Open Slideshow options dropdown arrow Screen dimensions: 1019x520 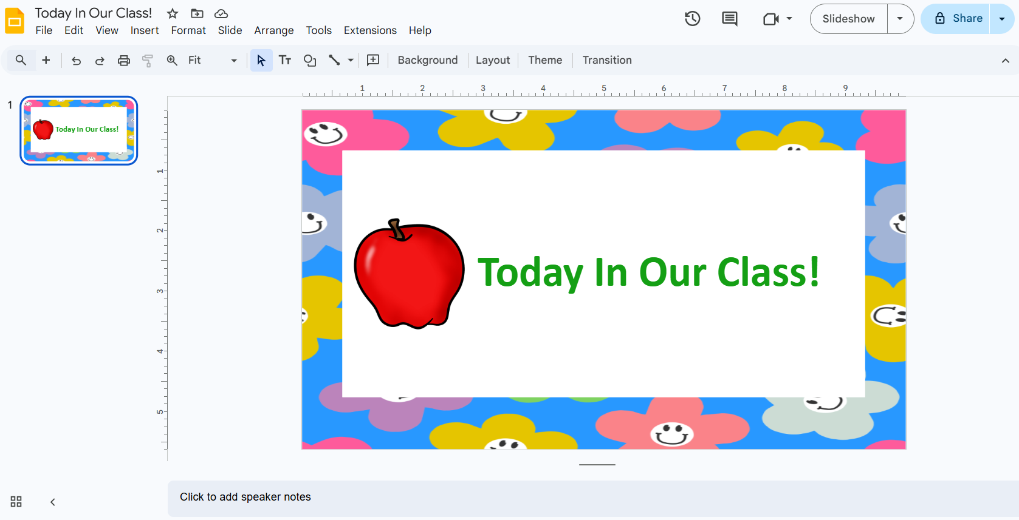pos(900,19)
